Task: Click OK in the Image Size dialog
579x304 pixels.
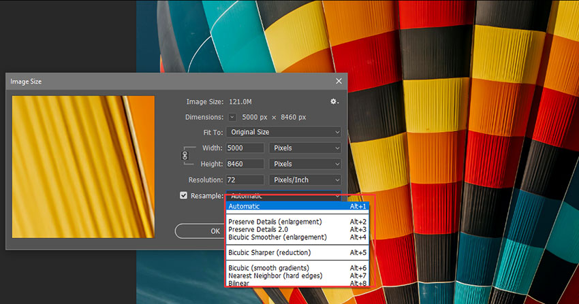Action: pos(200,231)
